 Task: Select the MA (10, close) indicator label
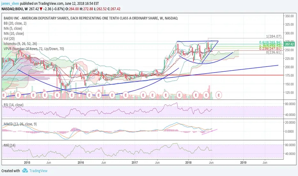point(14,34)
